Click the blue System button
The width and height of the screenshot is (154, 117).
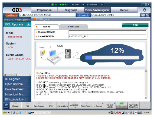coord(83,15)
